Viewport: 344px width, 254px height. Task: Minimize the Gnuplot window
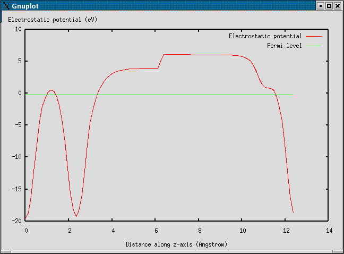tap(320, 5)
